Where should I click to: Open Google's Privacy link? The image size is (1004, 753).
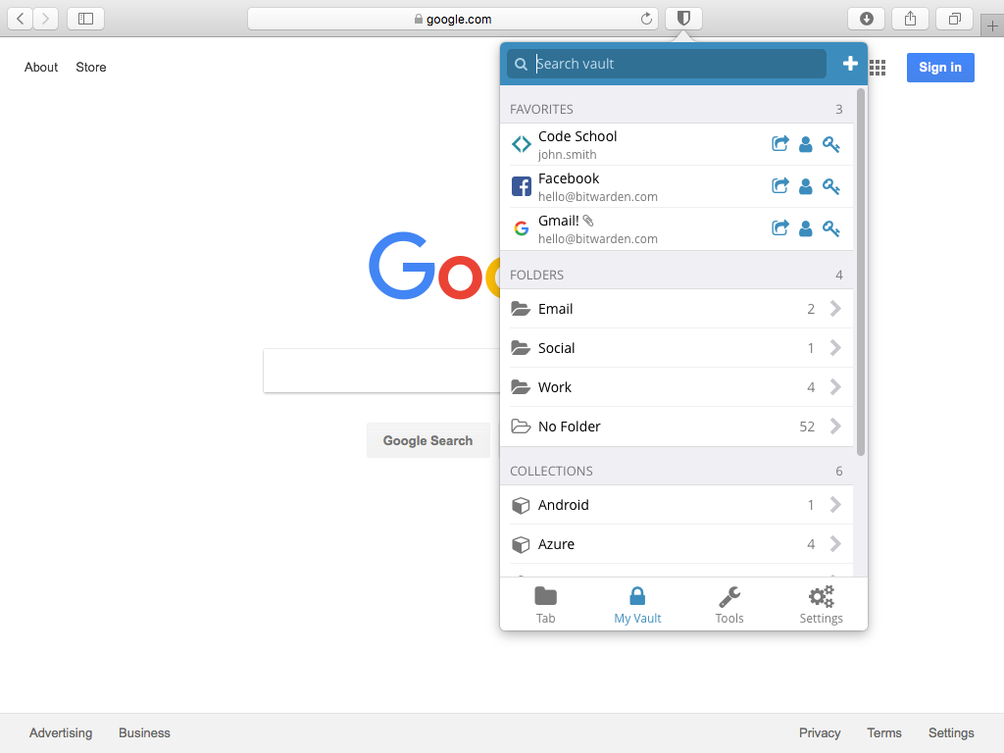[x=820, y=732]
